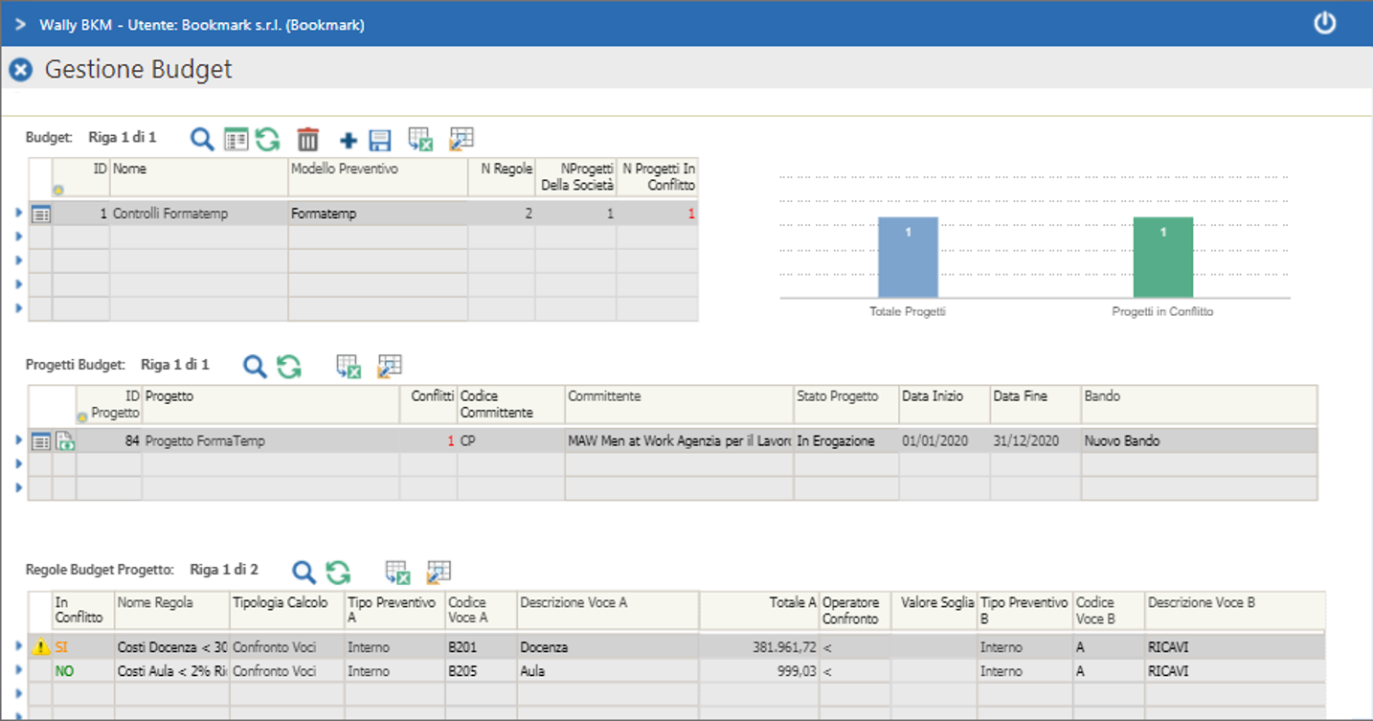Viewport: 1373px width, 721px height.
Task: Add a new budget with plus icon
Action: [349, 141]
